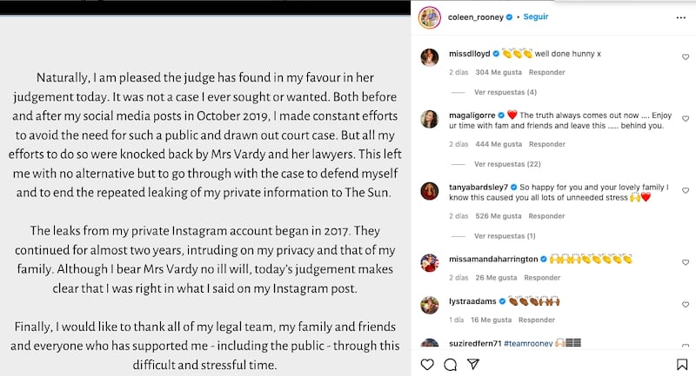Like lystraadams' comment with heart

click(686, 305)
